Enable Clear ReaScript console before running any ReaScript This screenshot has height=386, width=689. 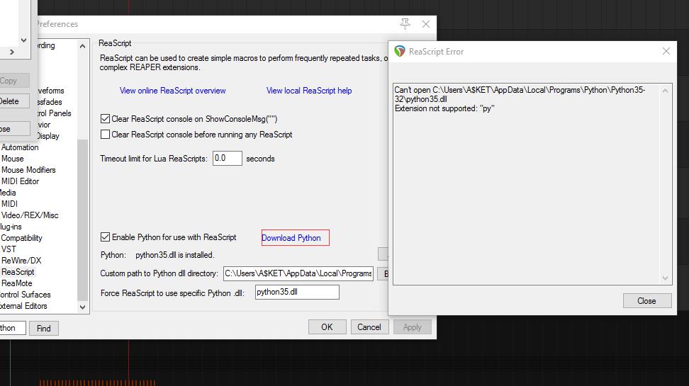pyautogui.click(x=105, y=135)
